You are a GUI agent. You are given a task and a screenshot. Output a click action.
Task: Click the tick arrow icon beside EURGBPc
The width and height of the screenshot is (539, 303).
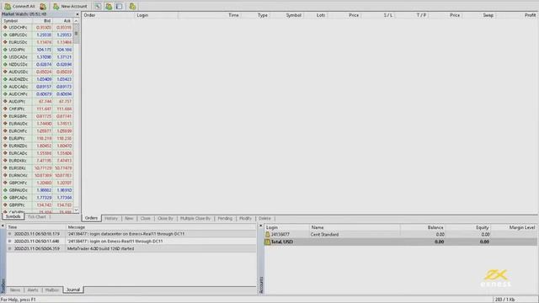coord(5,116)
